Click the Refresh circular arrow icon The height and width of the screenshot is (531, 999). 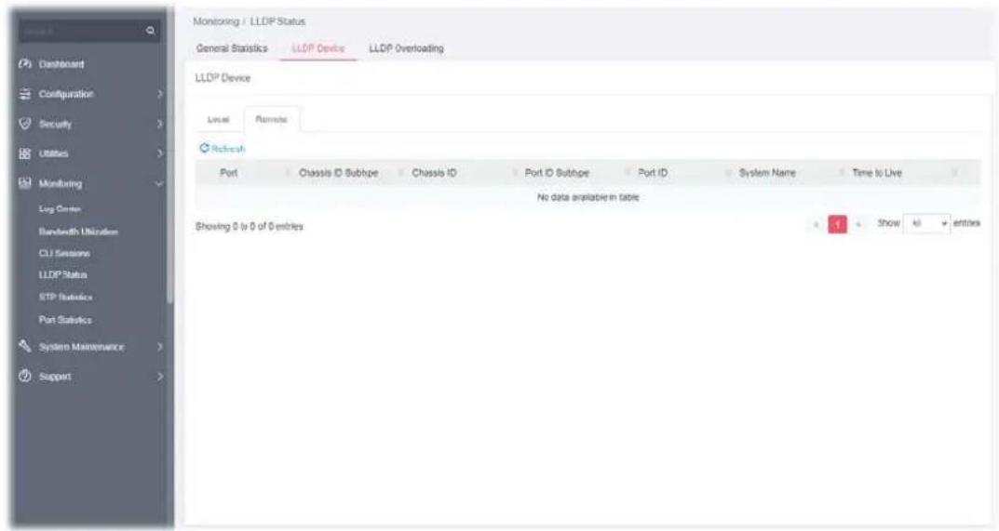(204, 149)
